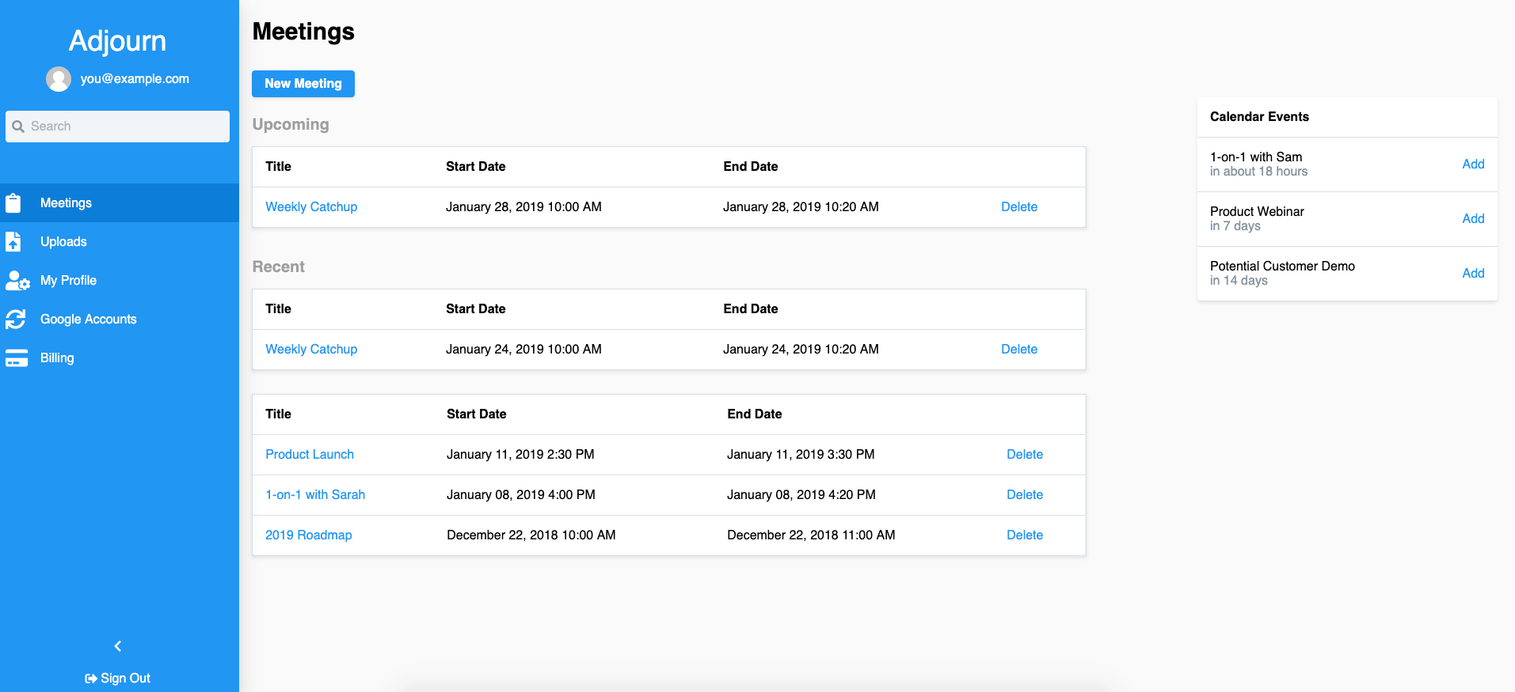Add the Product Webinar calendar event
The width and height of the screenshot is (1515, 692).
(x=1473, y=219)
